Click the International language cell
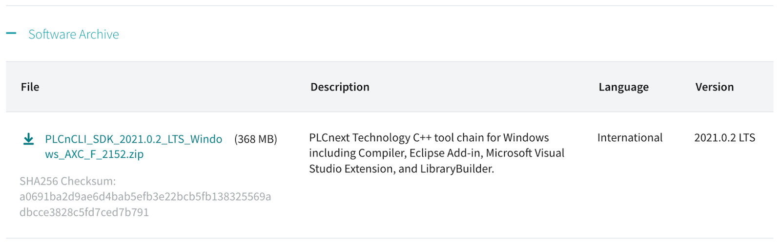This screenshot has width=781, height=243. (x=630, y=138)
